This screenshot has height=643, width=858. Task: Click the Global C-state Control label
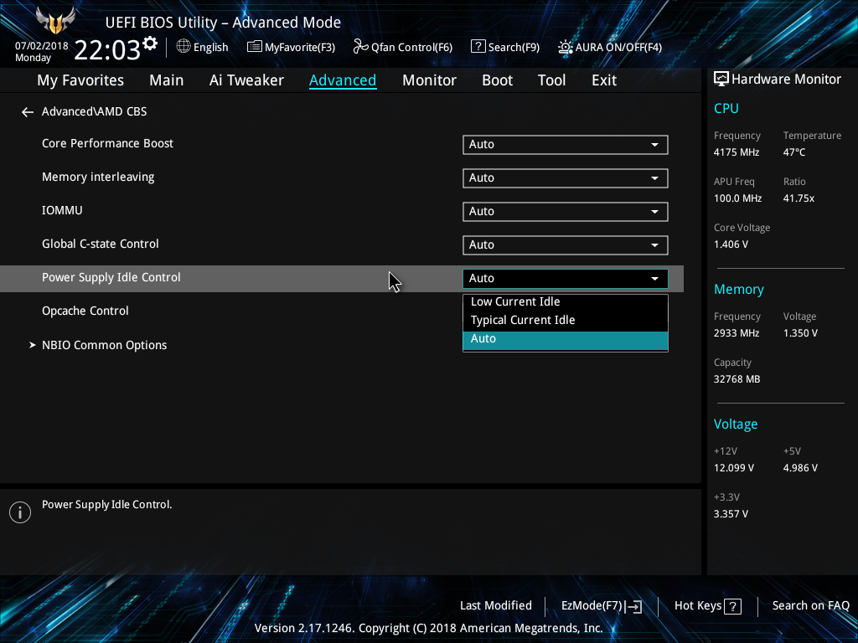click(x=101, y=244)
